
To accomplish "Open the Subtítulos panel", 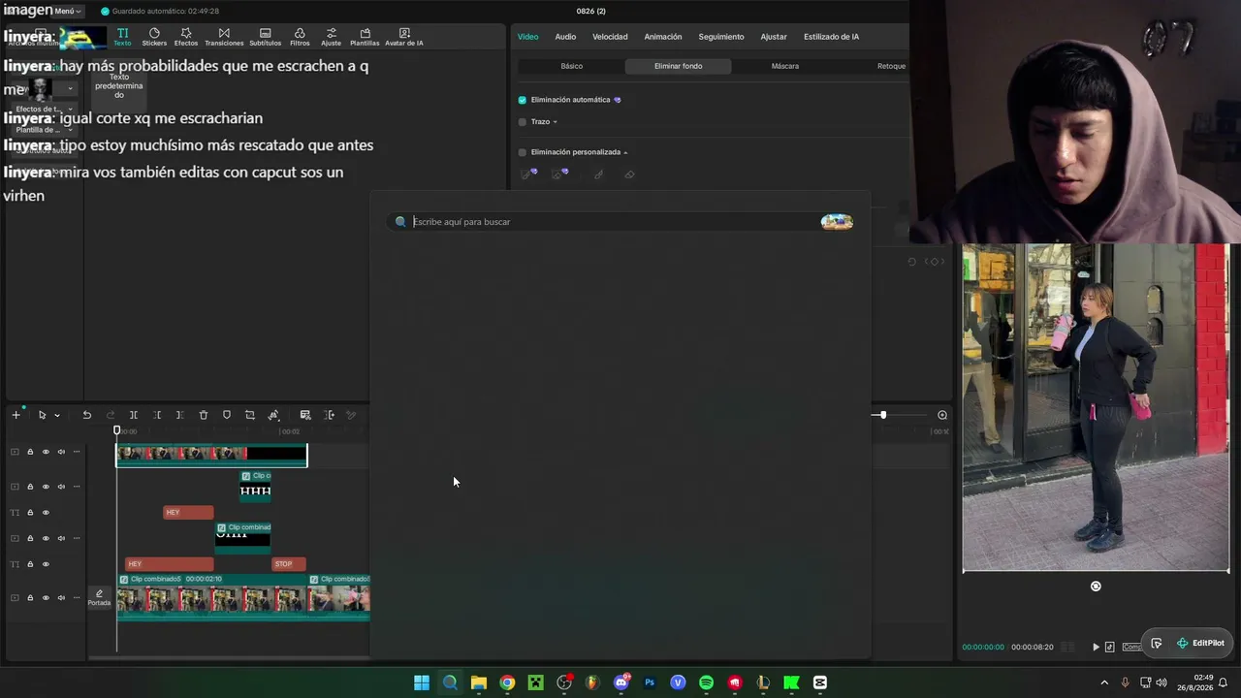I will click(x=265, y=37).
